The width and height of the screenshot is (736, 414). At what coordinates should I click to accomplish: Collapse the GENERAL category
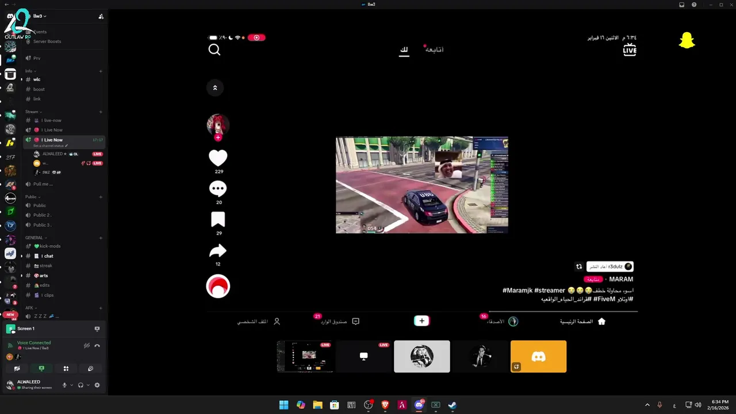point(36,238)
